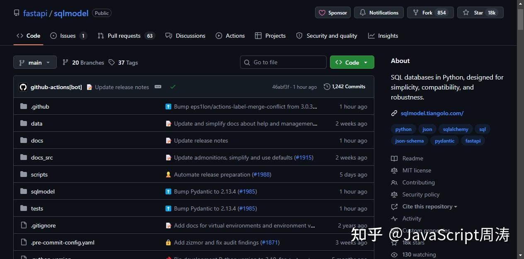
Task: Switch to Pull requests tab
Action: point(126,36)
